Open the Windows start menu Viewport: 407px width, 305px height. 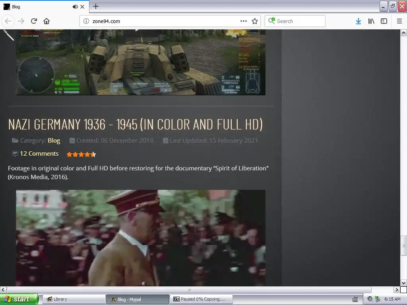(x=19, y=299)
